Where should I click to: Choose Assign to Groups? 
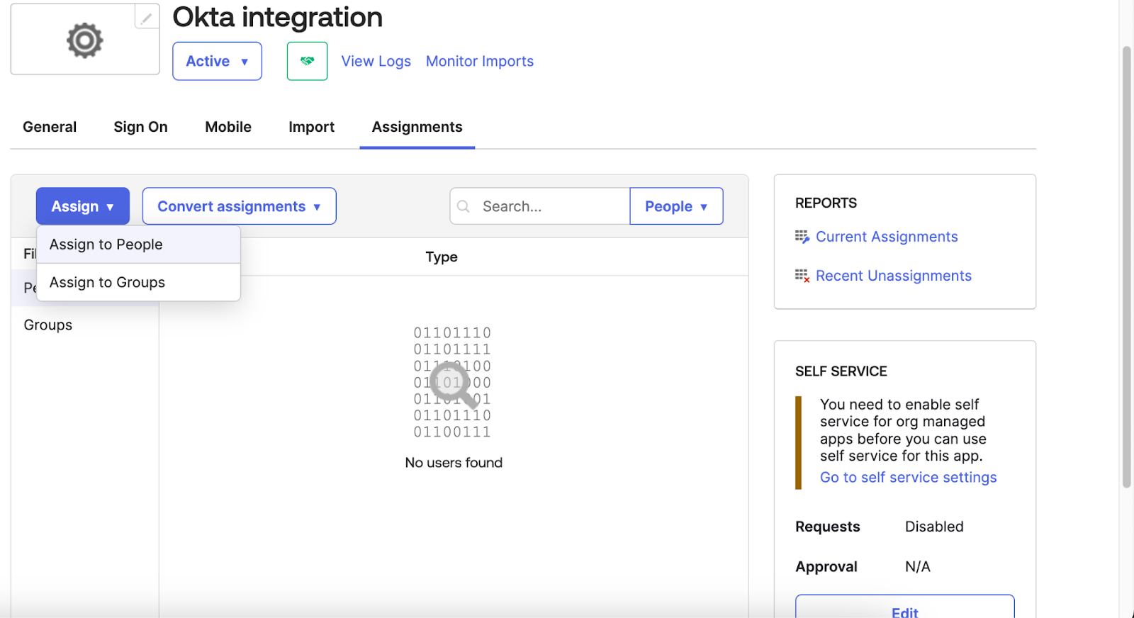138,282
